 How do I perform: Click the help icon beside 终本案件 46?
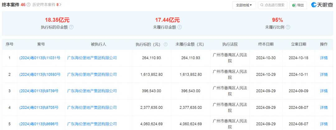coord(29,5)
